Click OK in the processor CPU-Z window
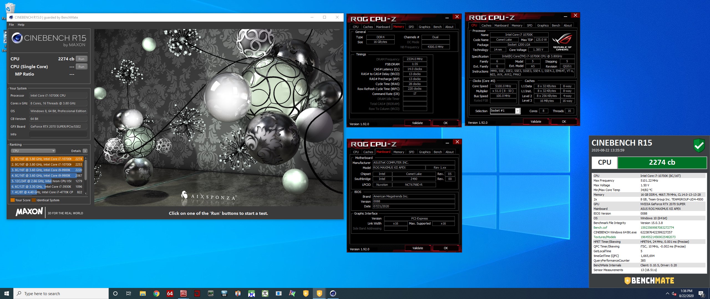Viewport: 710px width, 299px height. coord(564,122)
